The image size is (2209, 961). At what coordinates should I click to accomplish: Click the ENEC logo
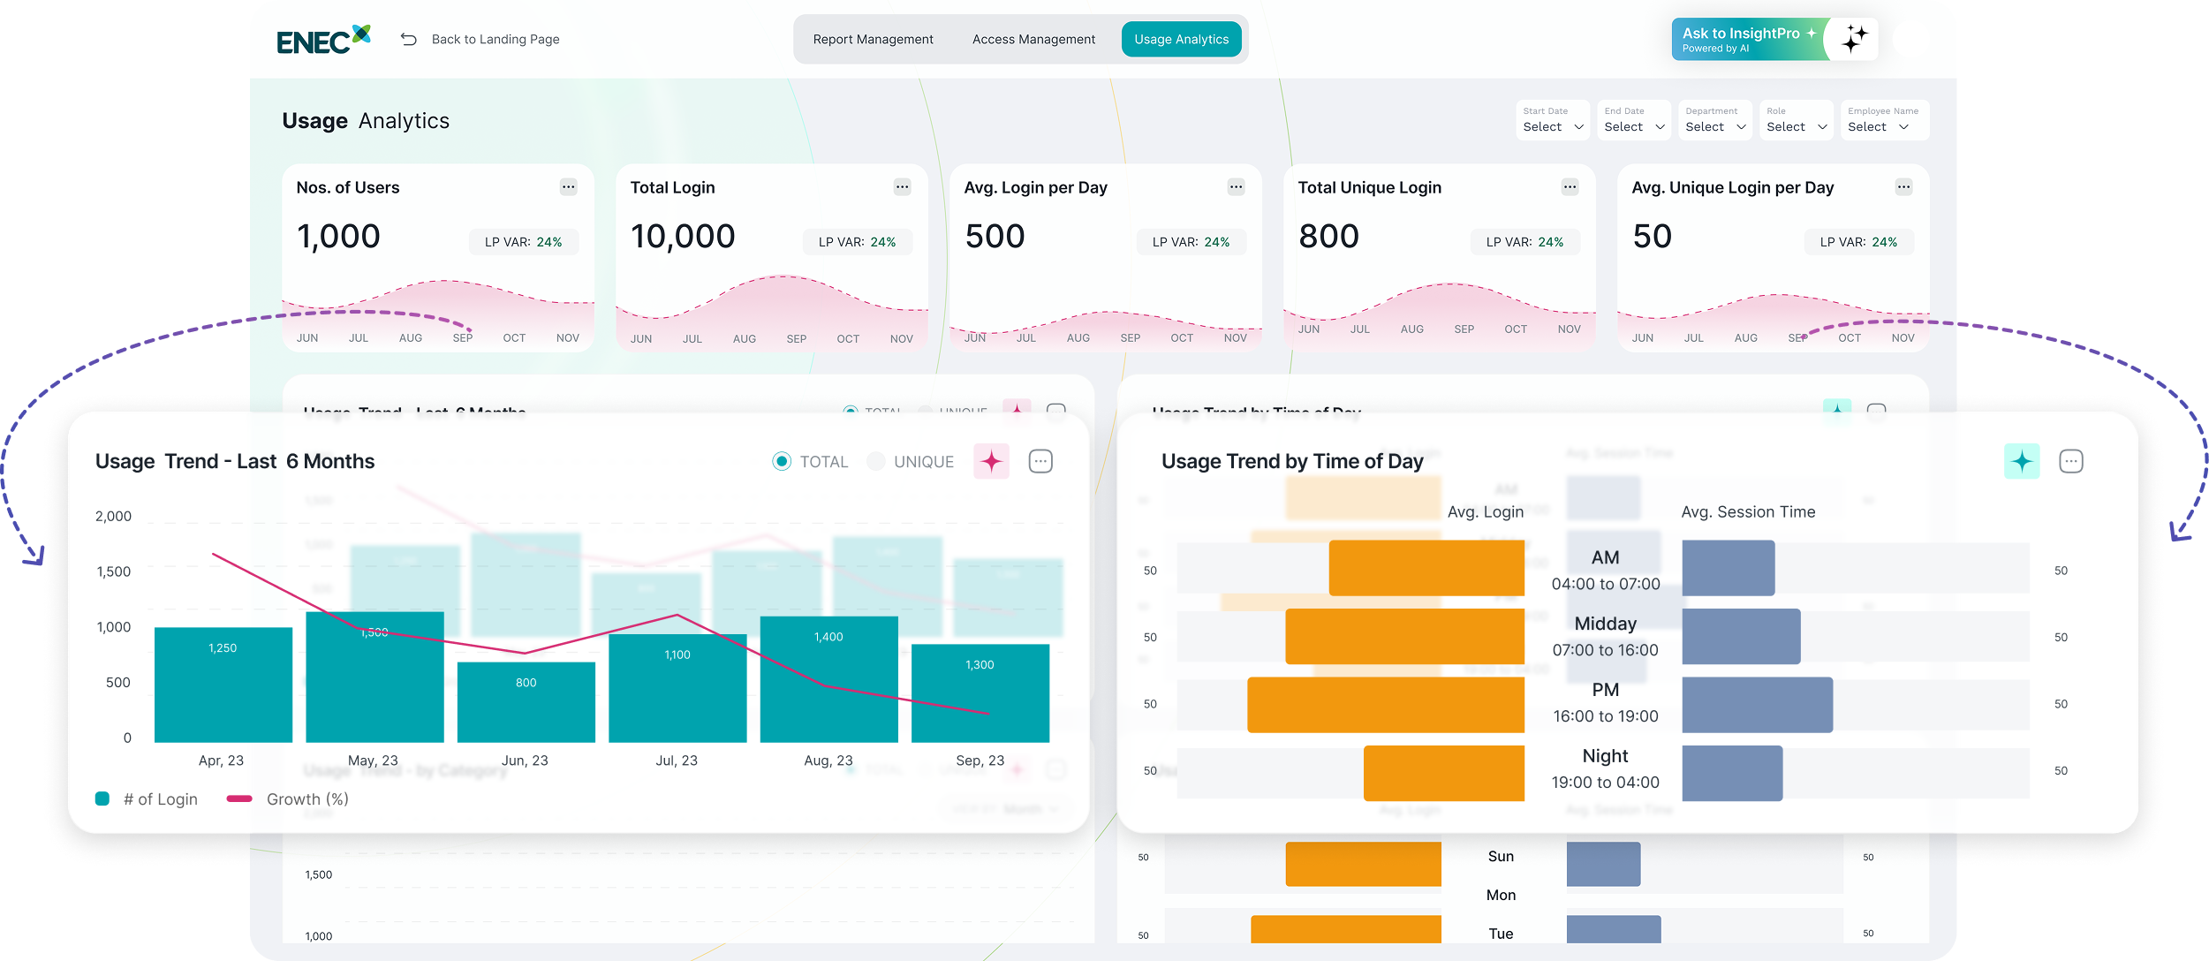point(323,40)
